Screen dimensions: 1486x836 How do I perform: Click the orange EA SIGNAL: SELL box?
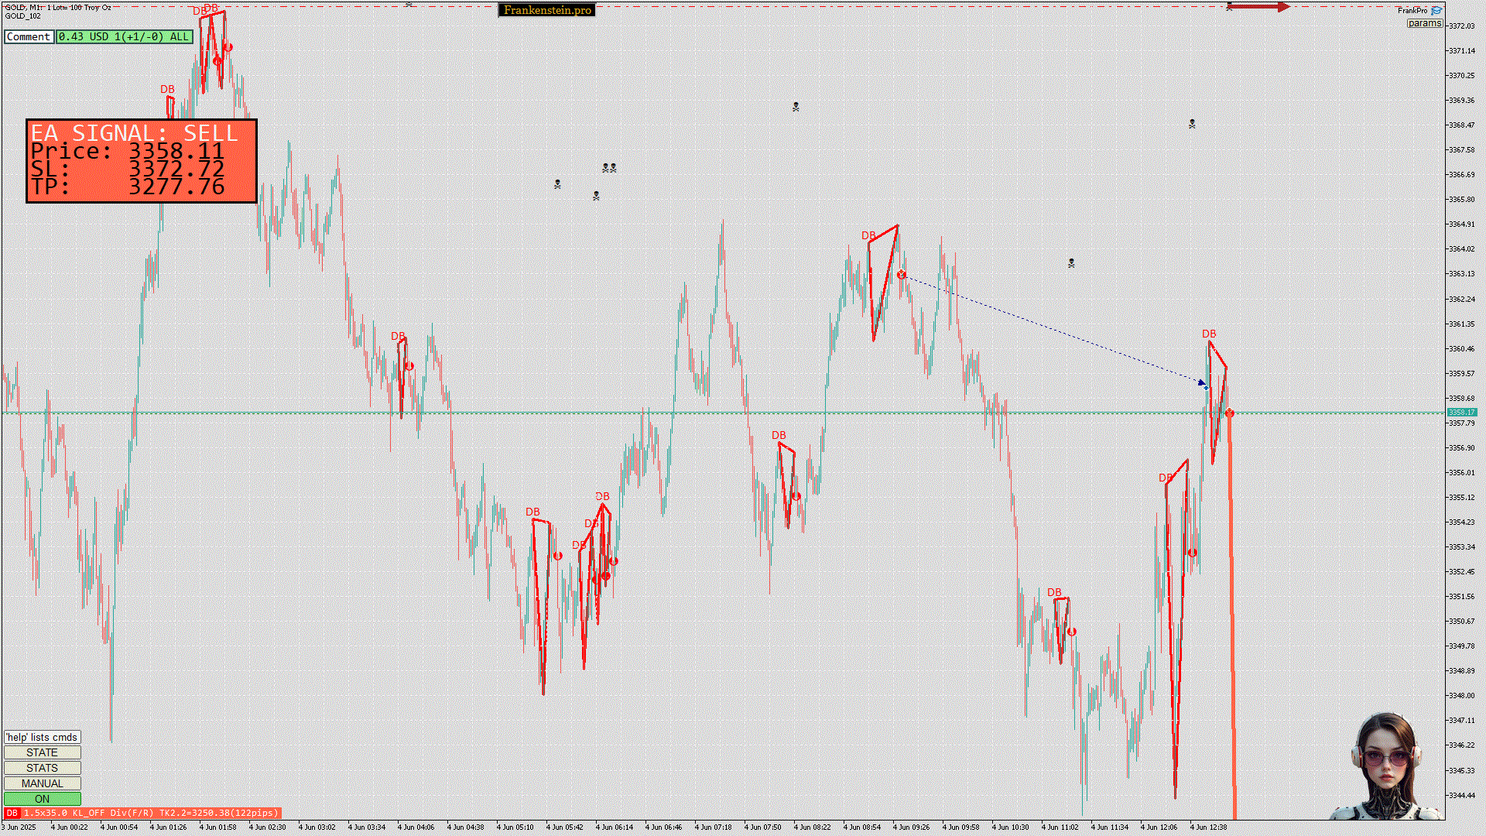(x=141, y=161)
